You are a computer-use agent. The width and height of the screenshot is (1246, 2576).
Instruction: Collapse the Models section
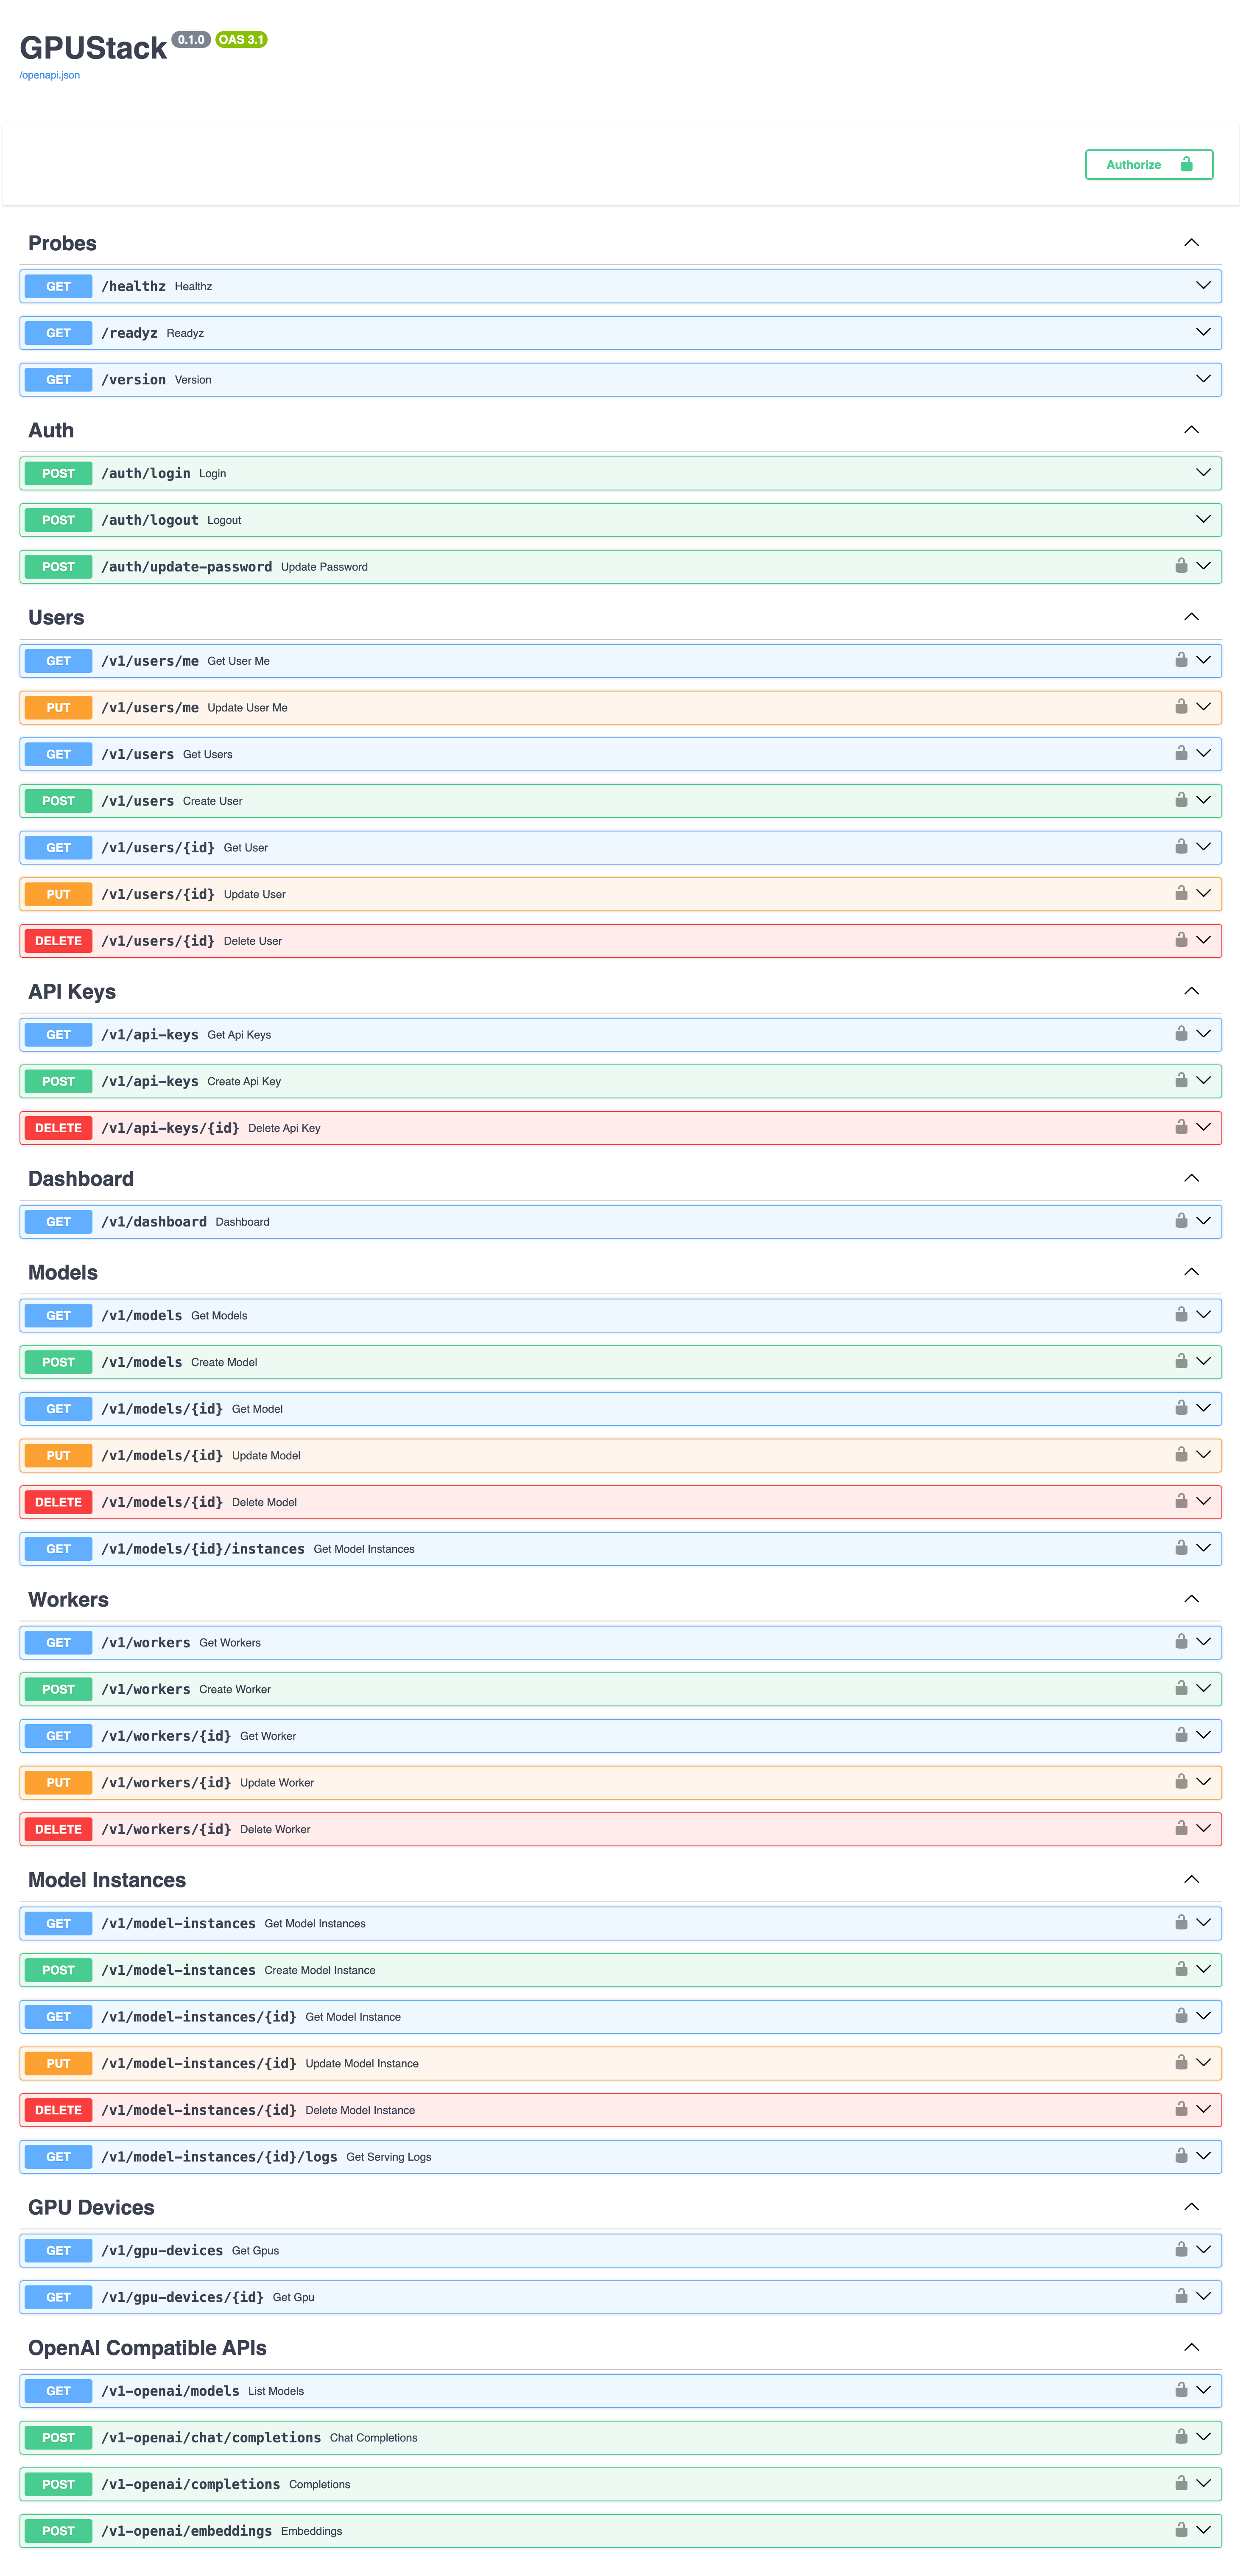[1191, 1272]
